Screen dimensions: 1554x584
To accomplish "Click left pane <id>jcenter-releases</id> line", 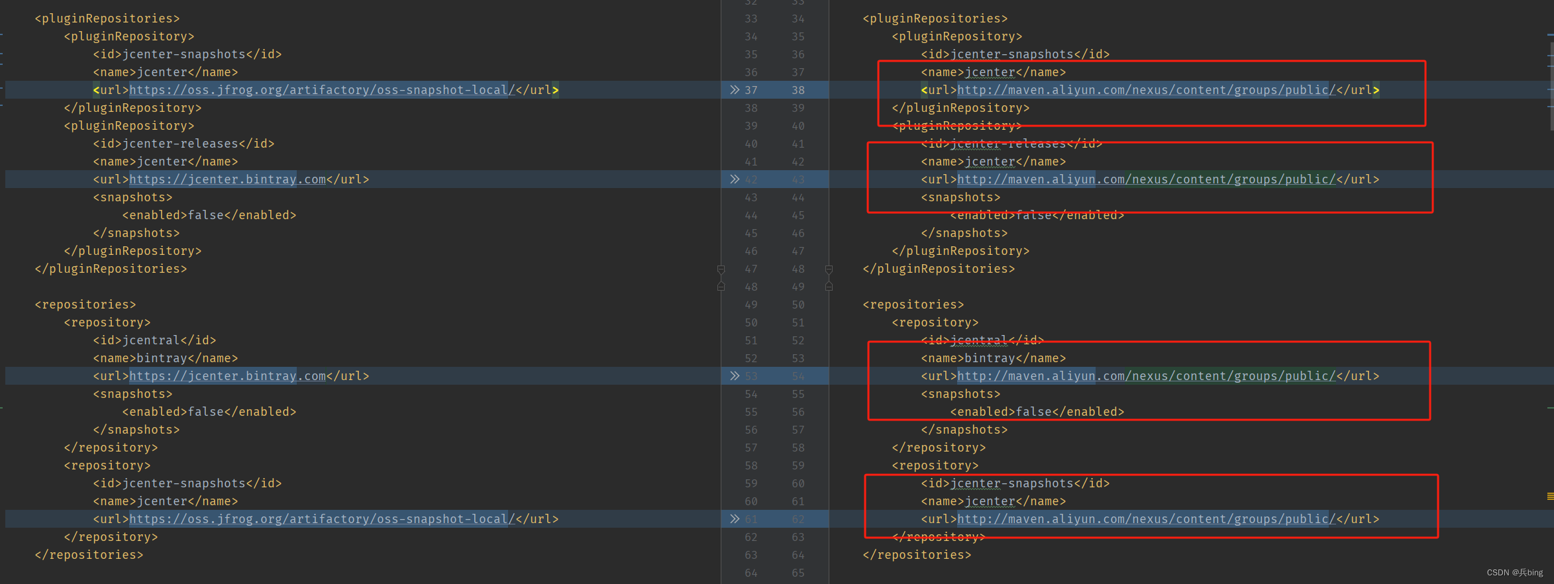I will [x=183, y=144].
